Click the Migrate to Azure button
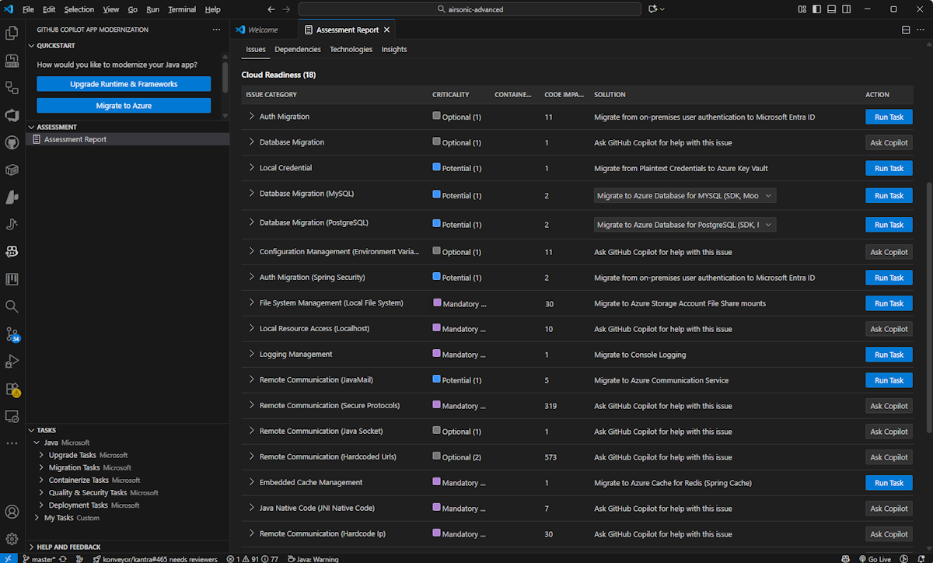933x563 pixels. pyautogui.click(x=124, y=106)
